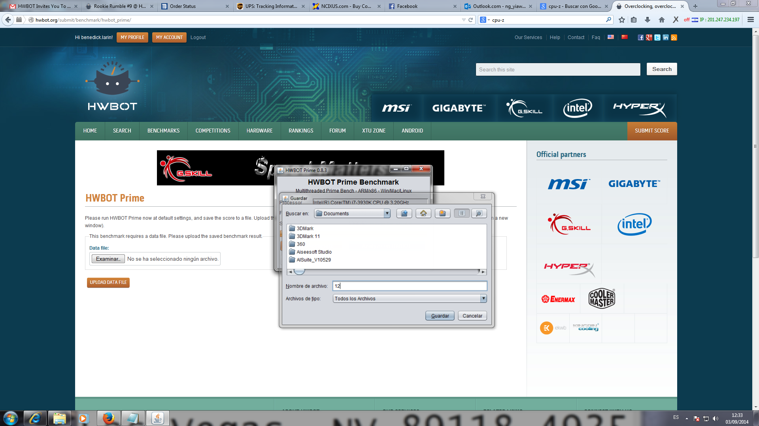Screen dimensions: 759x426
Task: Open Firefox from the taskbar
Action: pyautogui.click(x=108, y=418)
